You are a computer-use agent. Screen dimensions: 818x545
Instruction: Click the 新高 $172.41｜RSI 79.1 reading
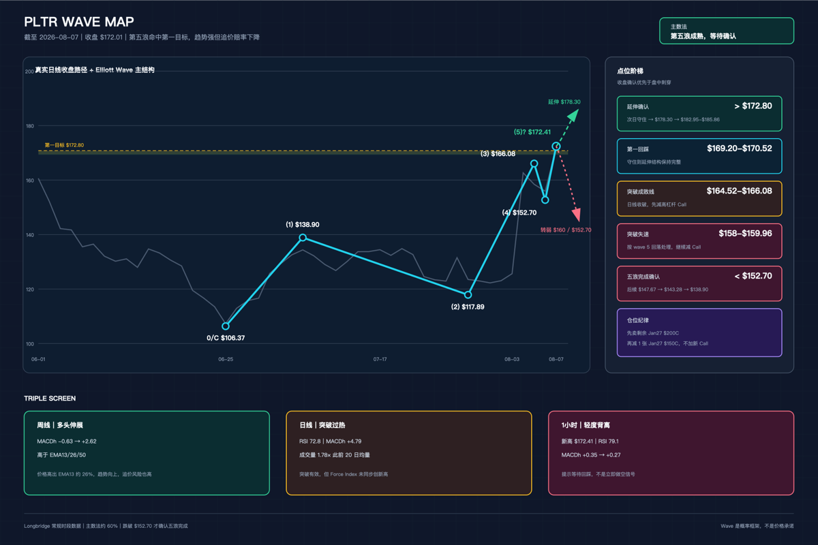point(590,441)
